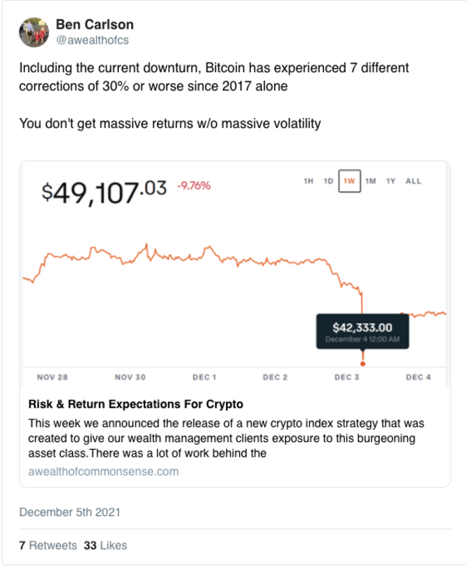
Task: Switch chart to 1Y range
Action: pyautogui.click(x=391, y=181)
